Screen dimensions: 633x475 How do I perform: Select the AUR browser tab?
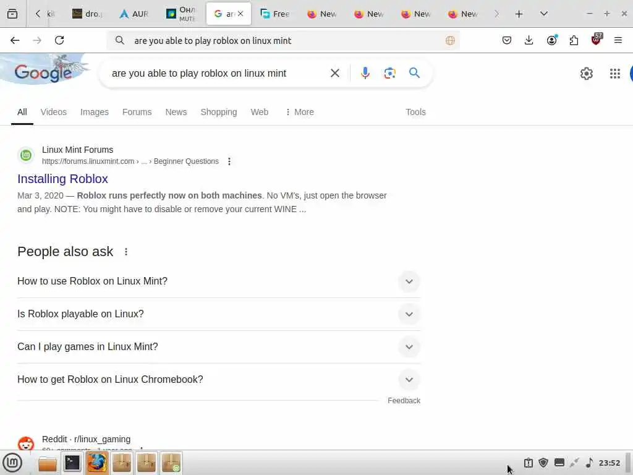coord(134,14)
